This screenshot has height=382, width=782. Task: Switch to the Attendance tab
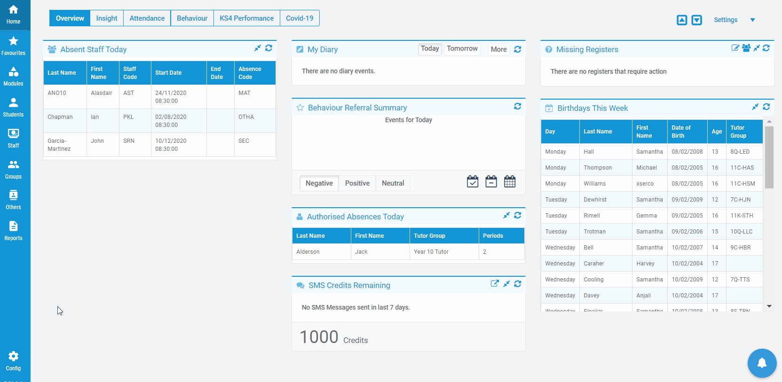147,18
